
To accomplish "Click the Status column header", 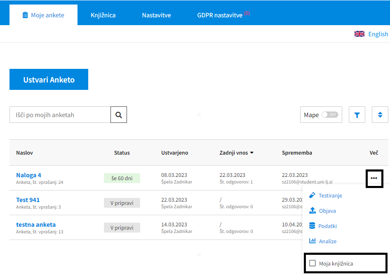I will tap(122, 153).
